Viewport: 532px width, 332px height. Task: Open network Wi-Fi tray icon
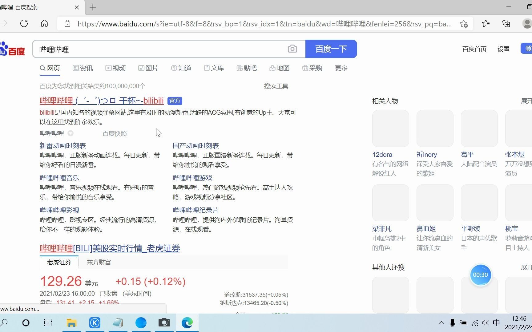tap(475, 323)
